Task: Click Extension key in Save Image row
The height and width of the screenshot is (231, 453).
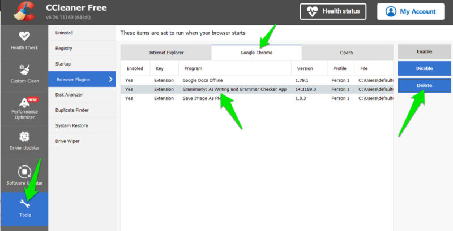Action: point(164,98)
